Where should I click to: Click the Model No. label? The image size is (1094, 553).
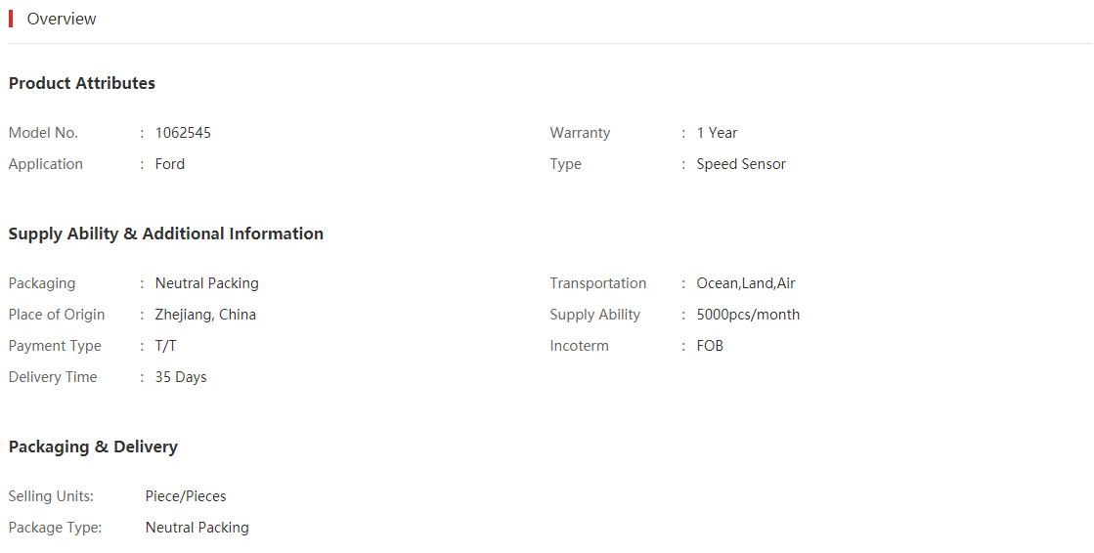43,133
